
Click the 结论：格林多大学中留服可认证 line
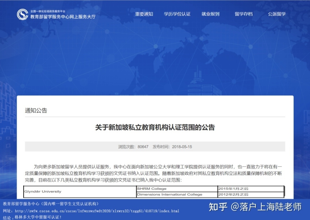coord(33,217)
